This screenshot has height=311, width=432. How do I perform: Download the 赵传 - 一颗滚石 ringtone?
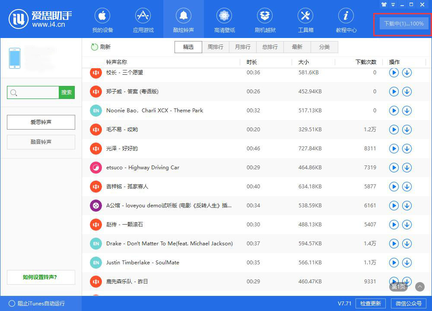pos(407,225)
